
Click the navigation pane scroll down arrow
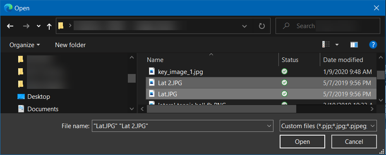[x=132, y=109]
